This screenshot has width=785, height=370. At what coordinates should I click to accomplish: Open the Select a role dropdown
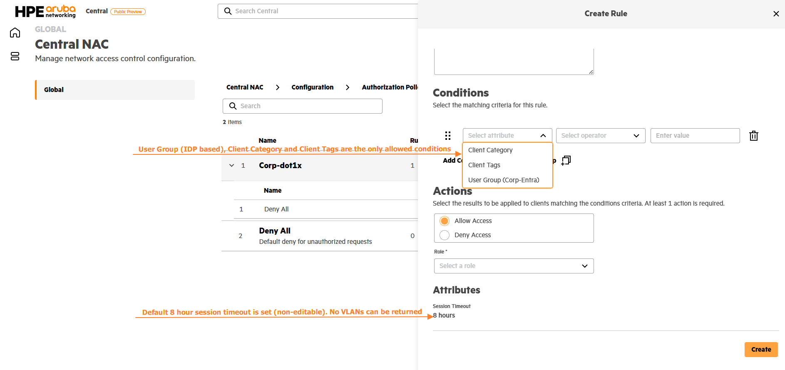coord(514,266)
